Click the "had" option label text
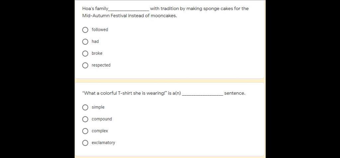 (x=95, y=41)
